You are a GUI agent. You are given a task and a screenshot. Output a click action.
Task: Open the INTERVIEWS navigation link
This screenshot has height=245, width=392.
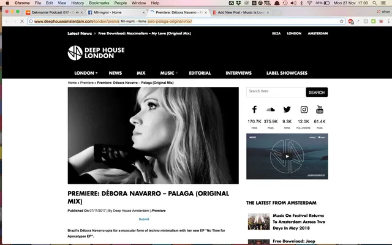tap(238, 73)
